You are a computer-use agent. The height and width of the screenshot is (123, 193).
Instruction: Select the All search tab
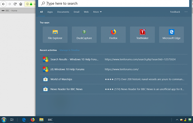point(41,12)
